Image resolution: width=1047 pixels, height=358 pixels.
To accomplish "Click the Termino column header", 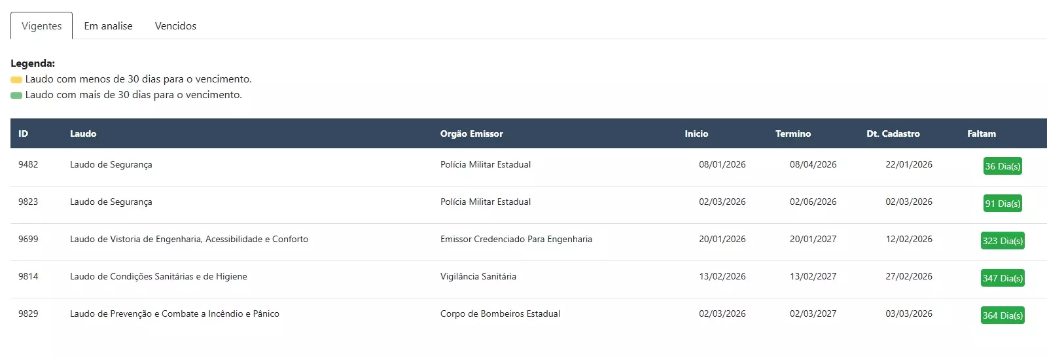I will coord(792,134).
